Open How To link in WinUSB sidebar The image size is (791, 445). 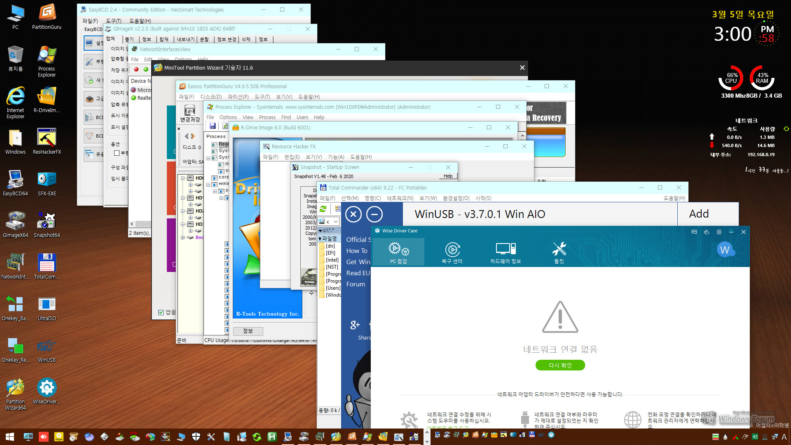(357, 251)
